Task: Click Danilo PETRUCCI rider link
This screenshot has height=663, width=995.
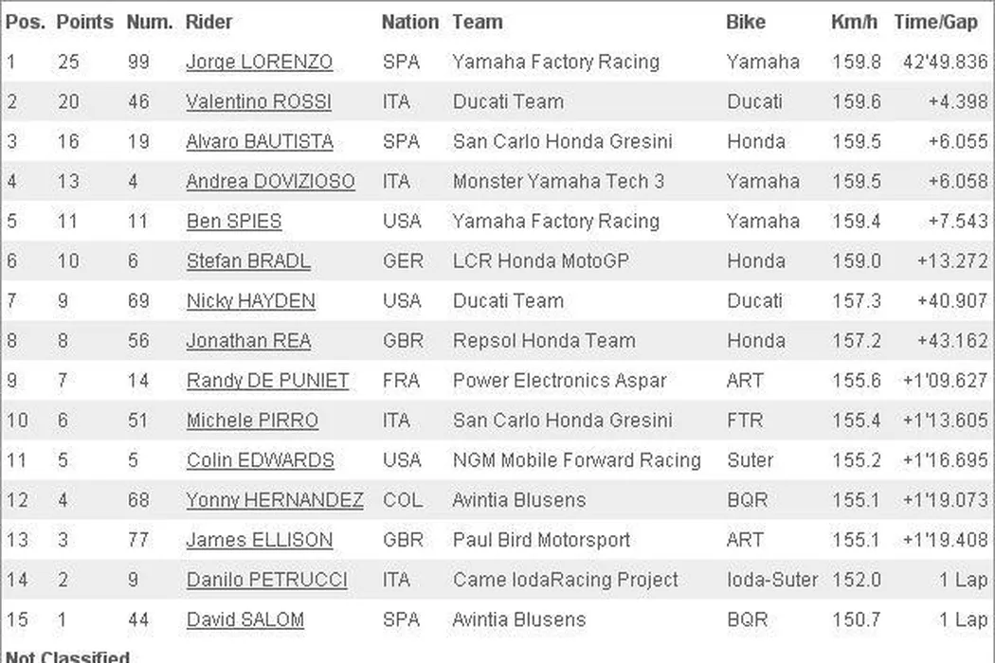Action: pyautogui.click(x=266, y=580)
